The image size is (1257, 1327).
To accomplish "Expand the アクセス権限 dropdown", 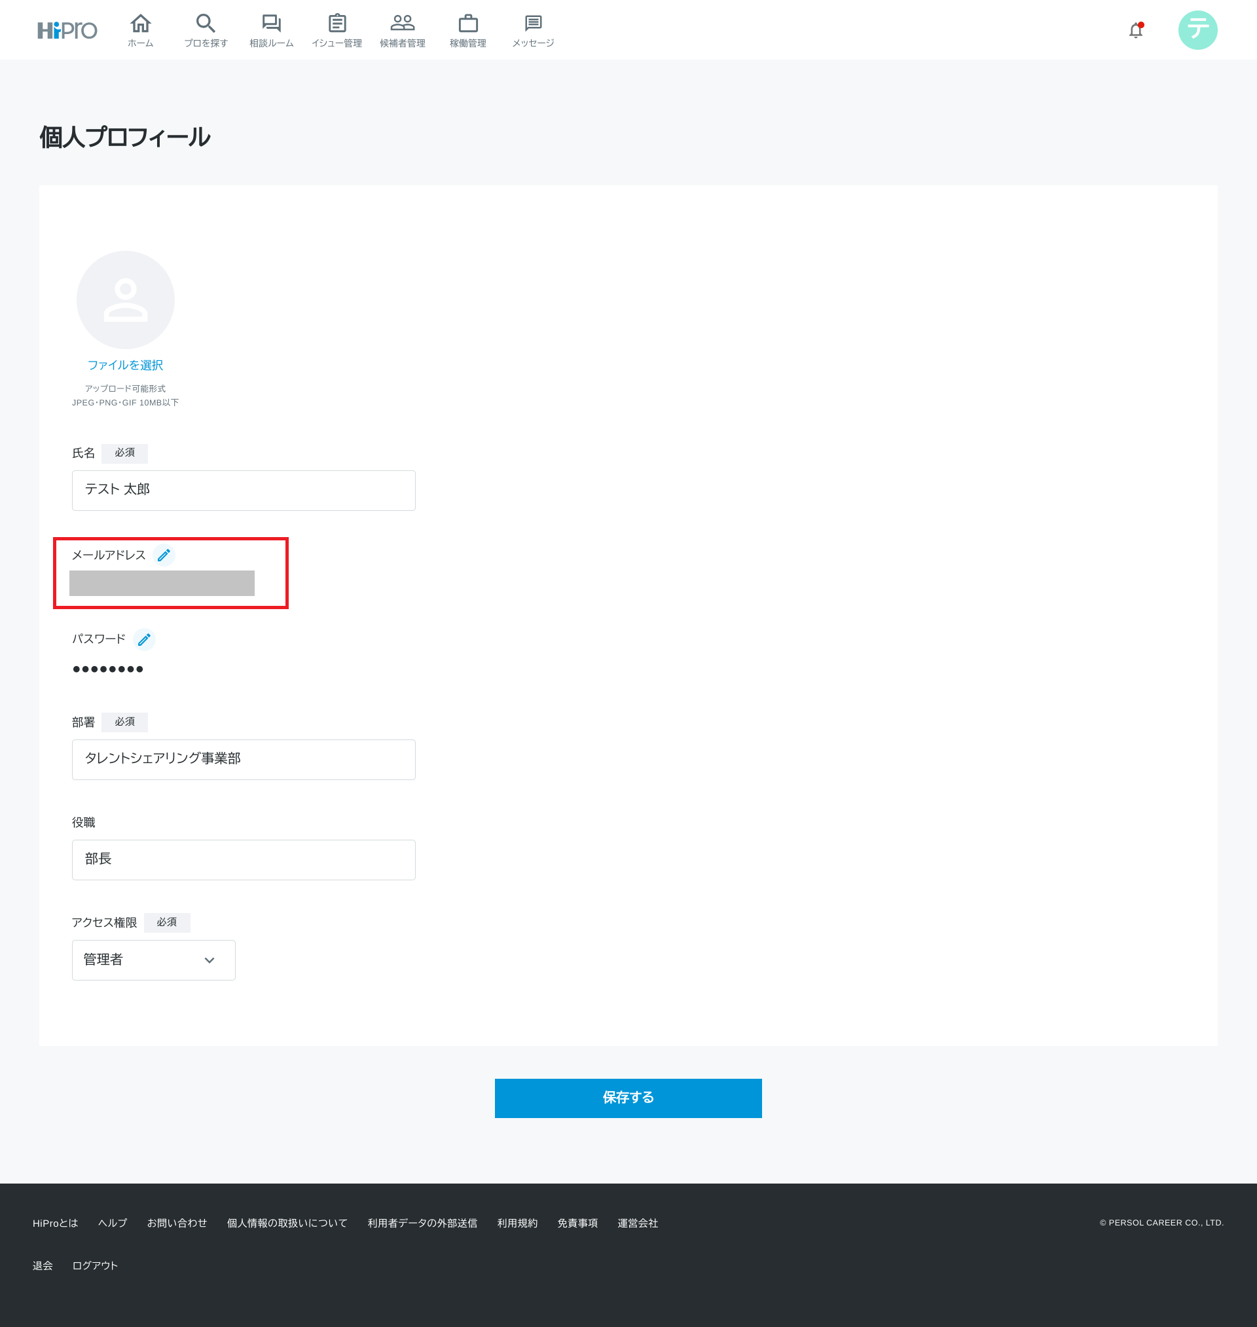I will click(153, 960).
